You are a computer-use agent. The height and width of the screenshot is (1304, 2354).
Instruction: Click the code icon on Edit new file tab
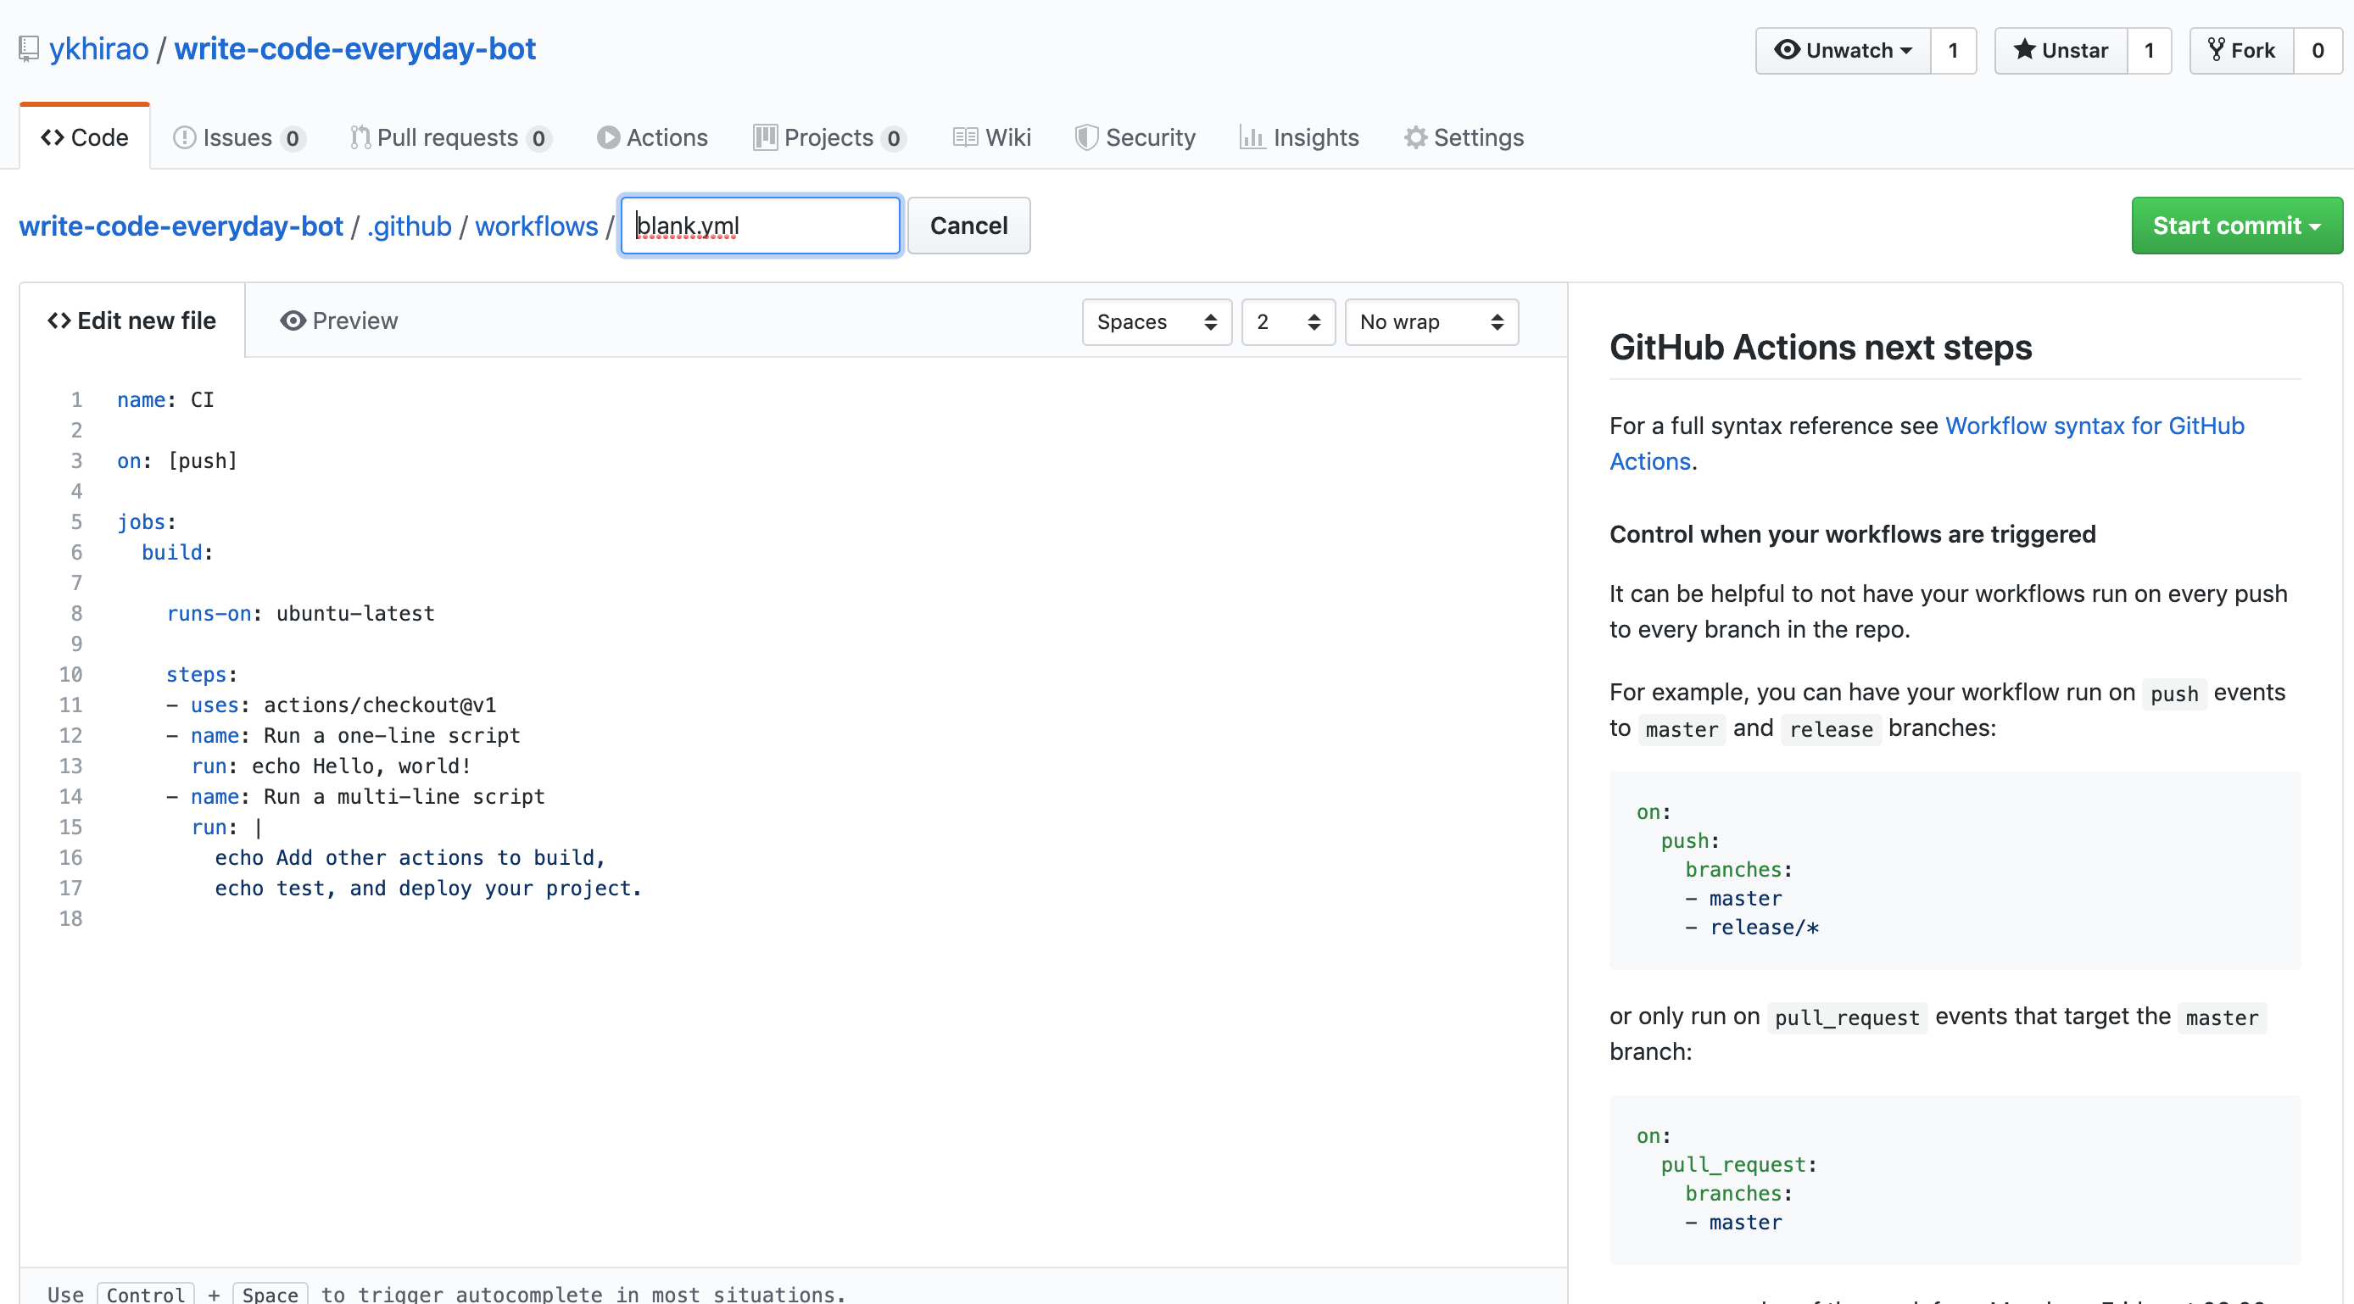(59, 320)
